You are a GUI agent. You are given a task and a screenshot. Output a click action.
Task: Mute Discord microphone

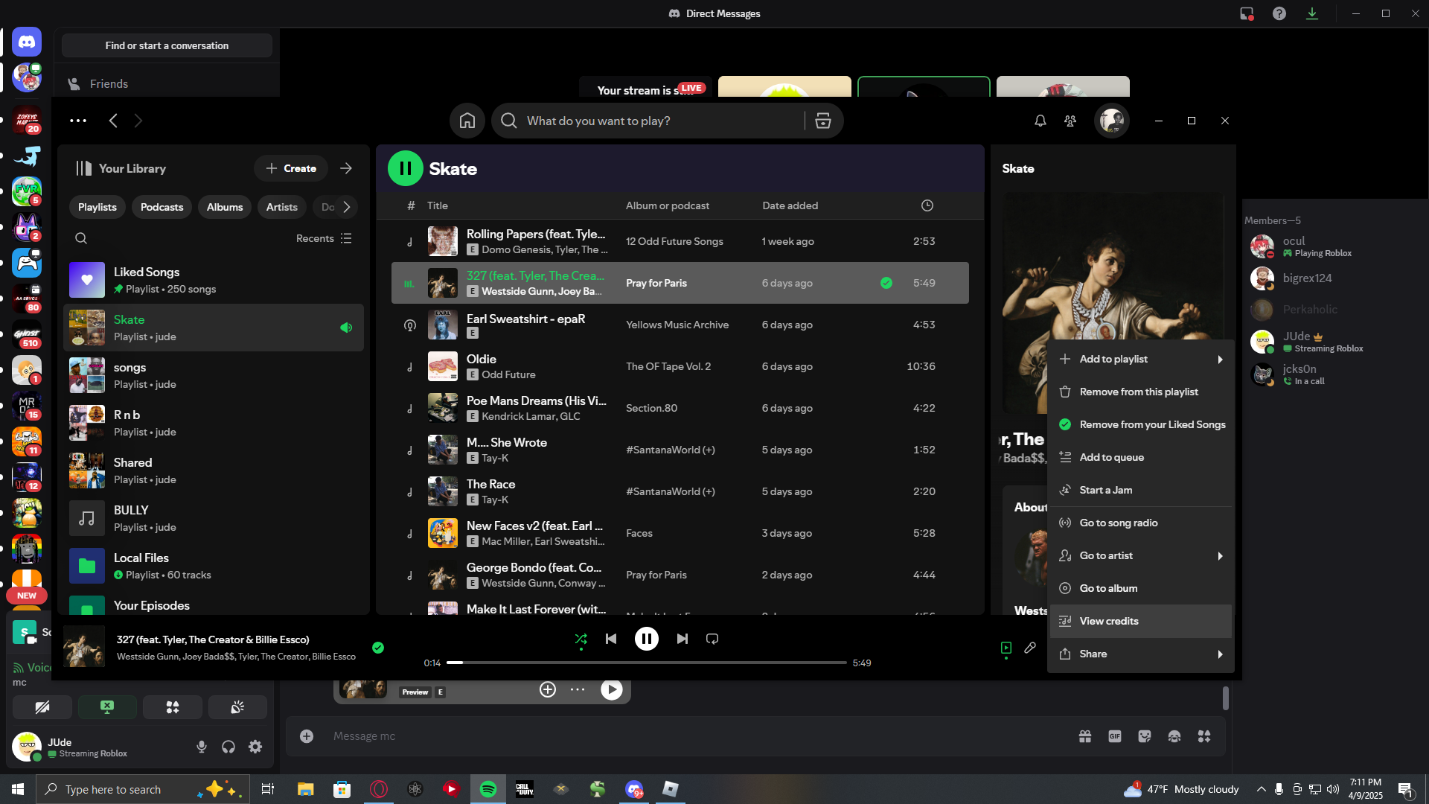(x=201, y=747)
